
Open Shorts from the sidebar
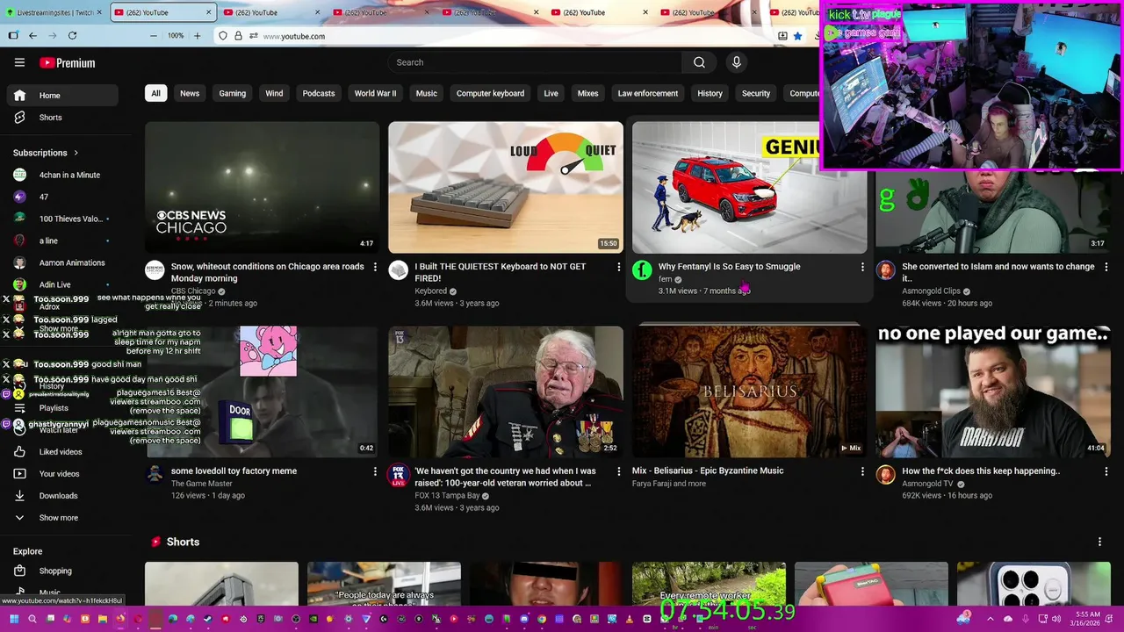(x=61, y=118)
